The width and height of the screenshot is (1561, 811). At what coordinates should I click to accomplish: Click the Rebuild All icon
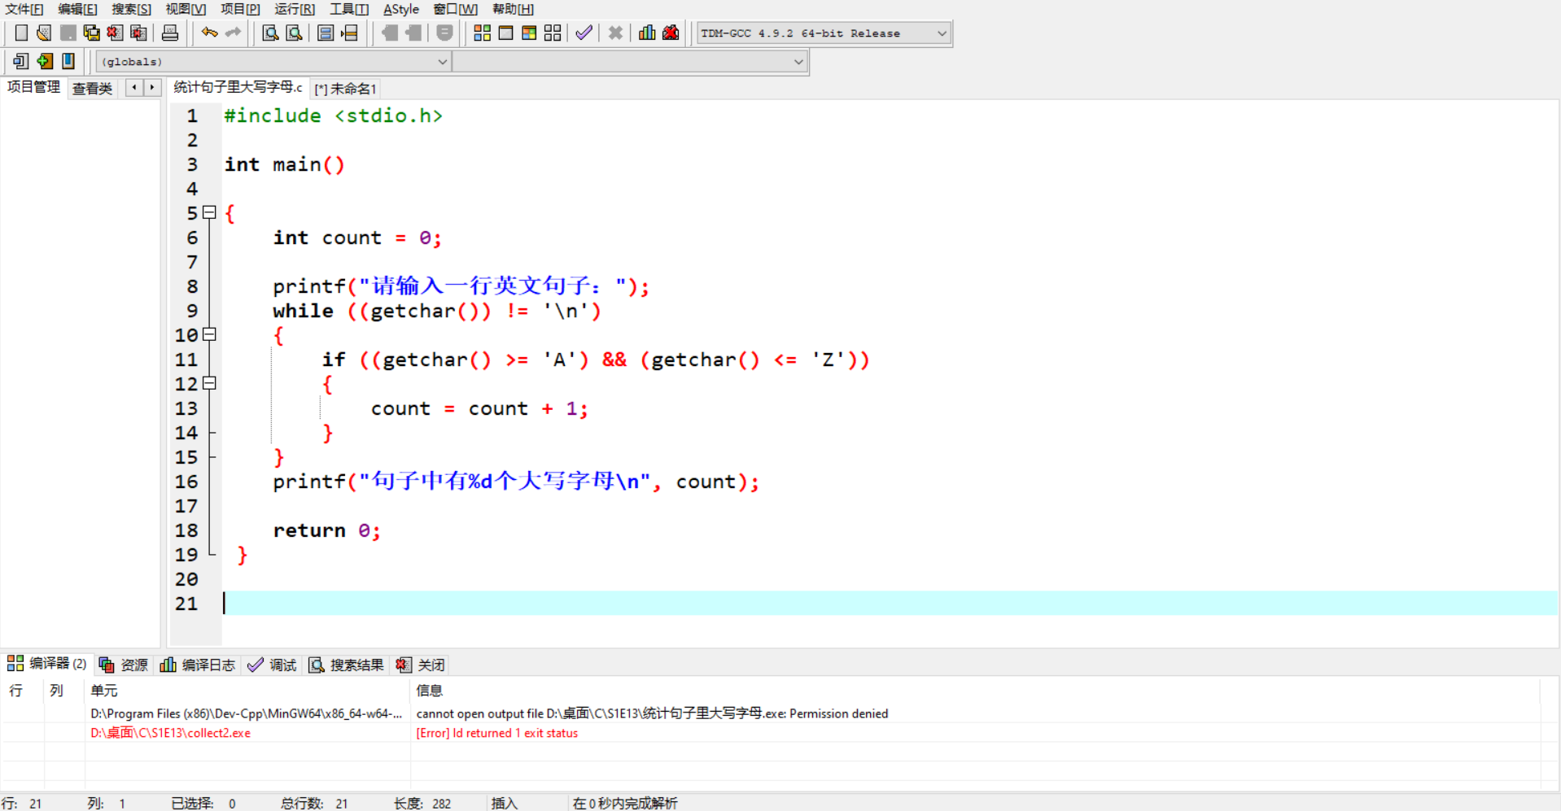pos(553,33)
